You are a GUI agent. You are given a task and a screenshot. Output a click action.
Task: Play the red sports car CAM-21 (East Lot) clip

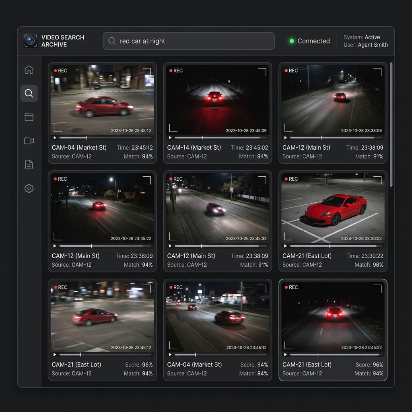coord(286,246)
